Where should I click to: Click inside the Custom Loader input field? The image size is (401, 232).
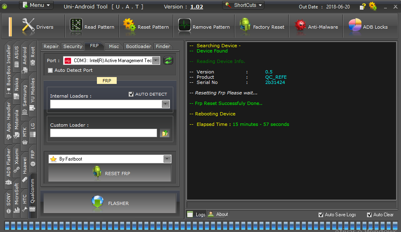[x=103, y=133]
